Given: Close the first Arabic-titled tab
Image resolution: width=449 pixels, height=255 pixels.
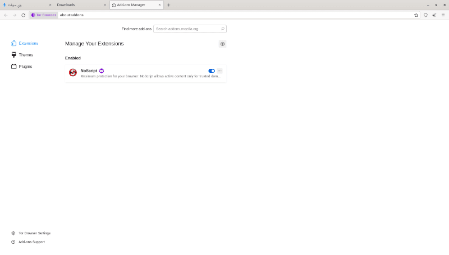Looking at the screenshot, I should click(50, 5).
